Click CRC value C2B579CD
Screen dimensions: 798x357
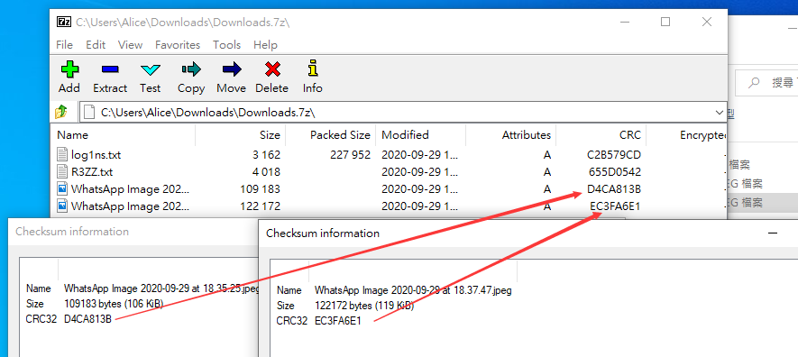click(613, 154)
